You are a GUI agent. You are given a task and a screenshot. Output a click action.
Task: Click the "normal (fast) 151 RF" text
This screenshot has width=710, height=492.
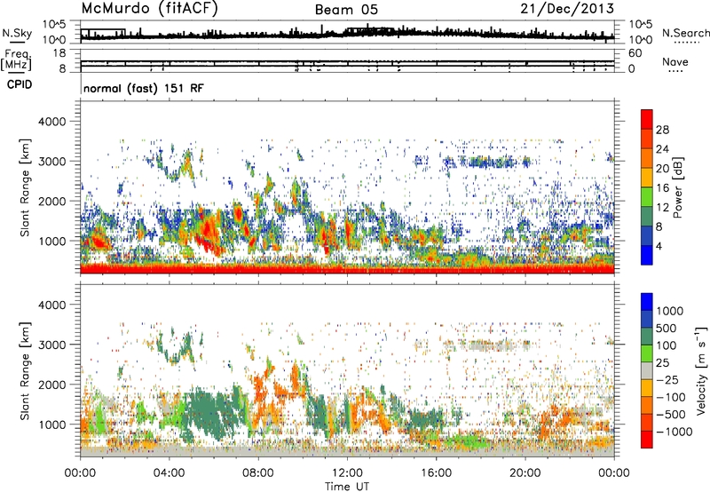pos(144,88)
